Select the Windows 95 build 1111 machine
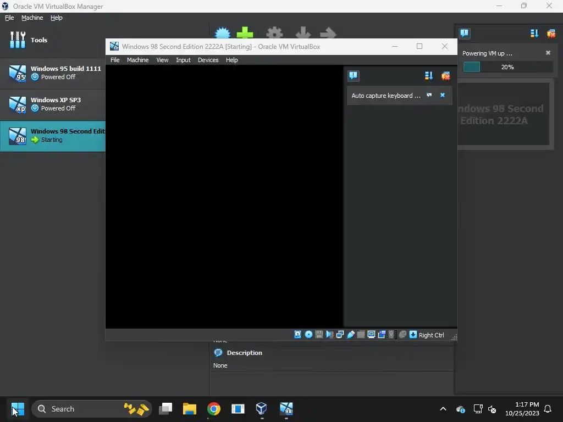The image size is (563, 422). coord(53,73)
